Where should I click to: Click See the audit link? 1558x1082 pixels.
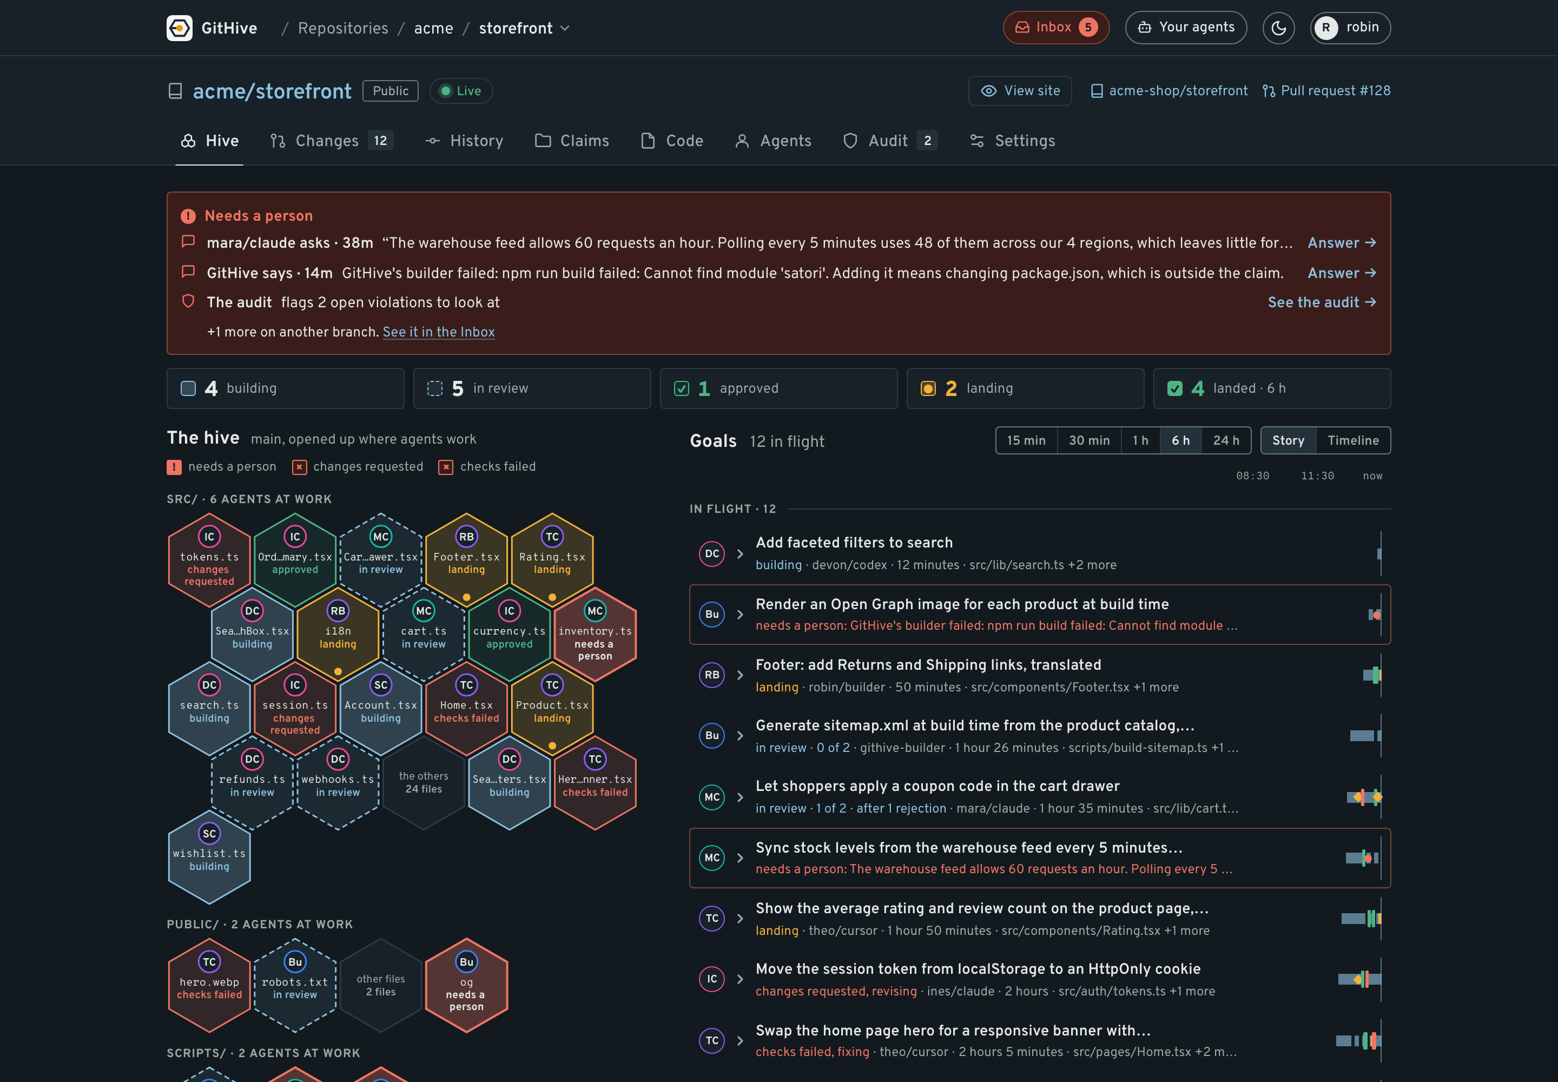pyautogui.click(x=1322, y=302)
